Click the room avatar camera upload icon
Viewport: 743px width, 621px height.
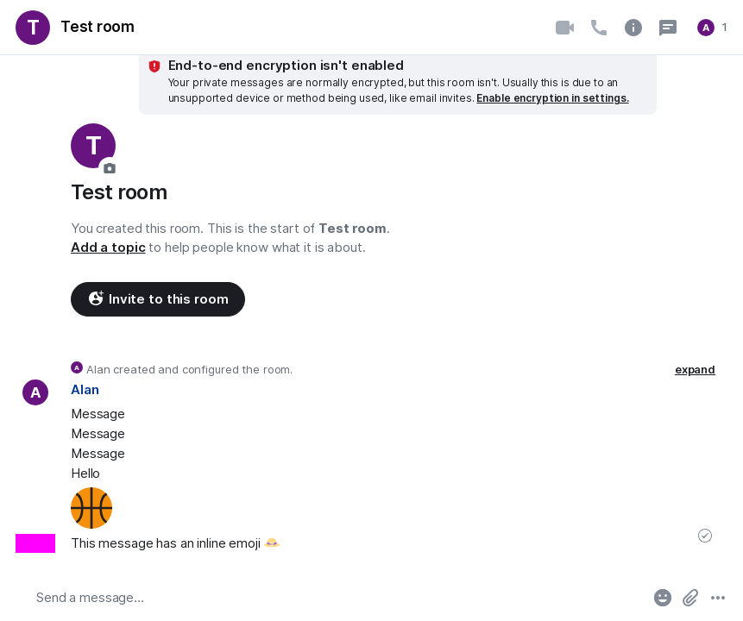[110, 168]
